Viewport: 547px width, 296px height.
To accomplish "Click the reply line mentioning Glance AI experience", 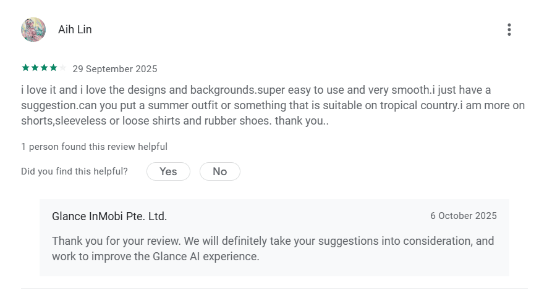I will click(x=156, y=256).
